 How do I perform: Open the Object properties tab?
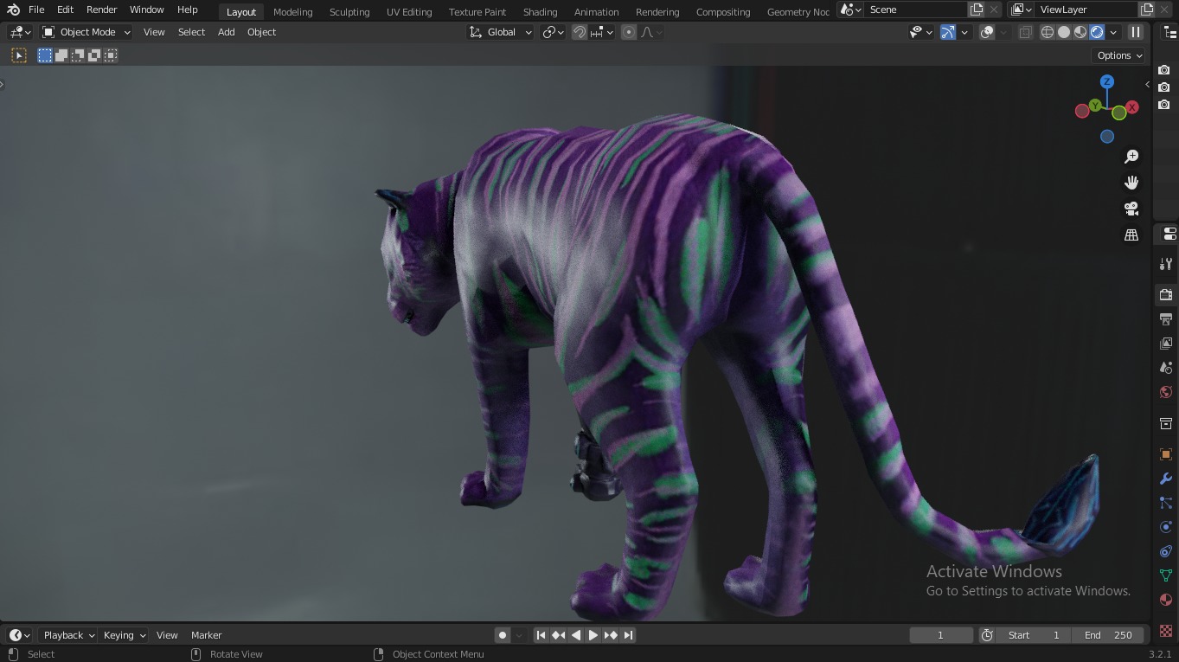pyautogui.click(x=1166, y=454)
